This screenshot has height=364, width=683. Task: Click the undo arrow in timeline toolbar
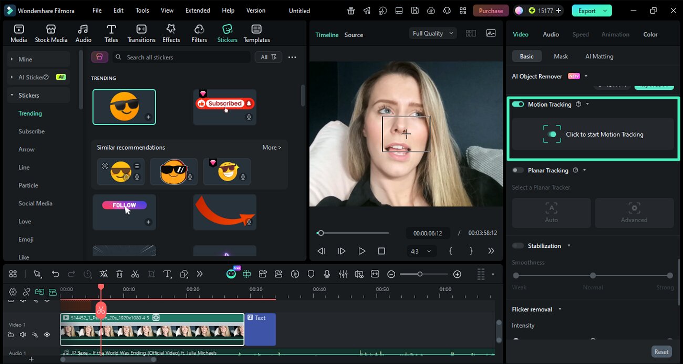click(x=55, y=274)
